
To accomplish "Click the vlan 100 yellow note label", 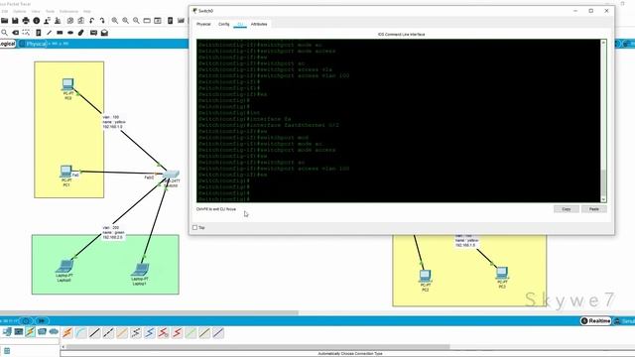I will click(114, 122).
